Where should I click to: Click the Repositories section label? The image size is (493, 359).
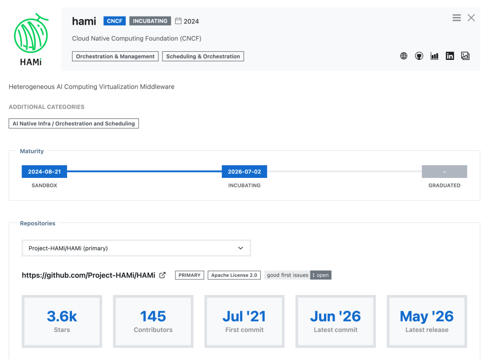coord(37,223)
